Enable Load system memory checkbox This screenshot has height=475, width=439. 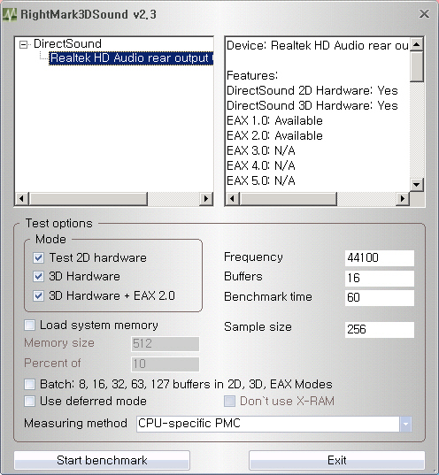coord(30,325)
